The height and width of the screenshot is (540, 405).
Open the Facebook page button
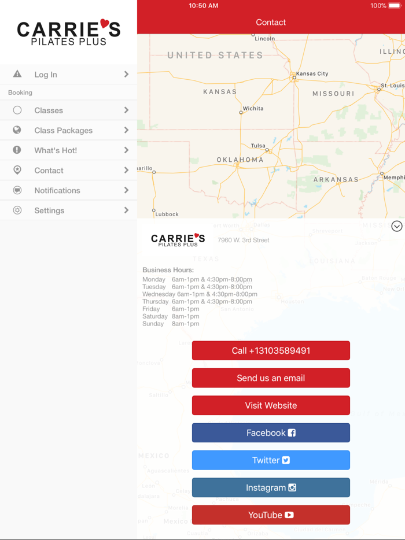pos(271,432)
